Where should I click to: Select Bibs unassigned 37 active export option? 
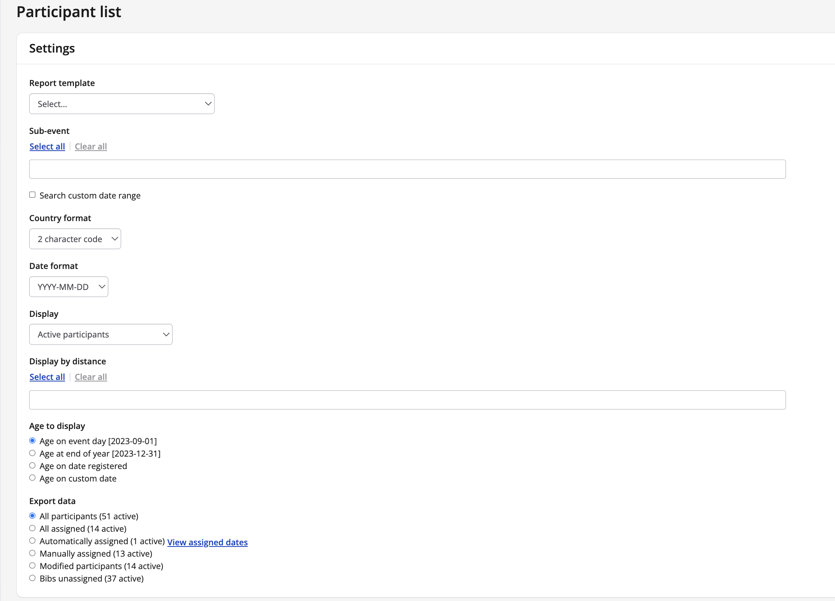(x=33, y=578)
